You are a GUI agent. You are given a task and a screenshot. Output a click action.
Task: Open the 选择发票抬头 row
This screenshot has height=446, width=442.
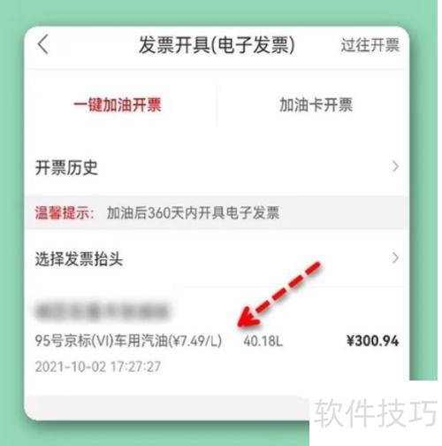(x=217, y=258)
